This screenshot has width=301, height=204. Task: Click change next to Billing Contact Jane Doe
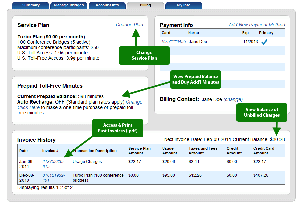tap(232, 99)
